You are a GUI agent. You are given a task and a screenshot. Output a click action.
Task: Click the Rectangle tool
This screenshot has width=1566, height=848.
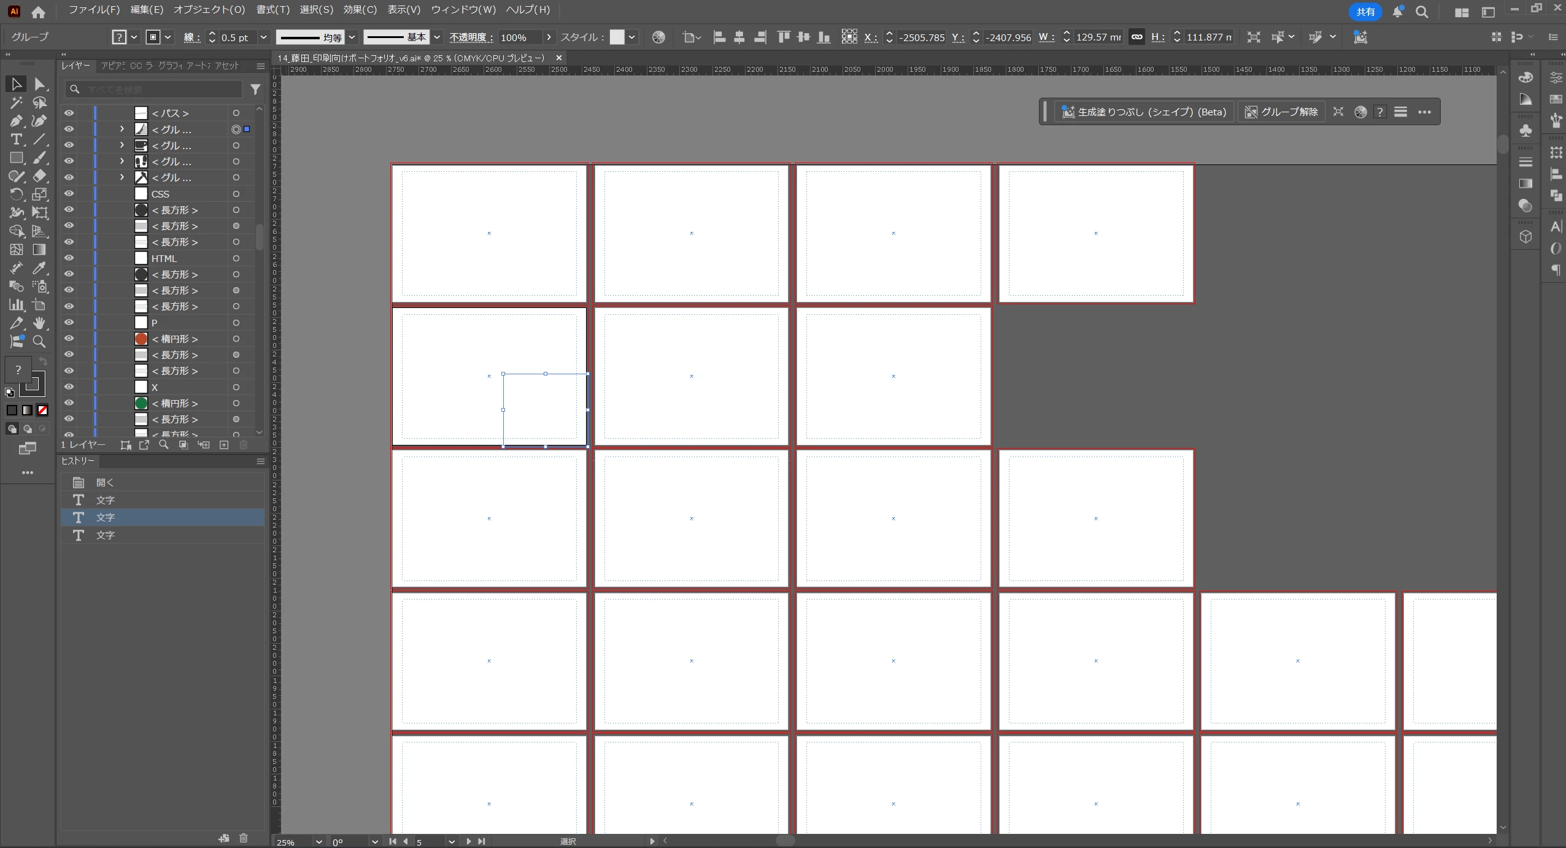click(x=16, y=158)
